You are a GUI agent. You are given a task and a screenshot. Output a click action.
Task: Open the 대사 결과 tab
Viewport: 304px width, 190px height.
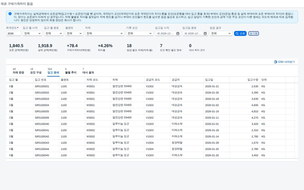[x=88, y=71]
